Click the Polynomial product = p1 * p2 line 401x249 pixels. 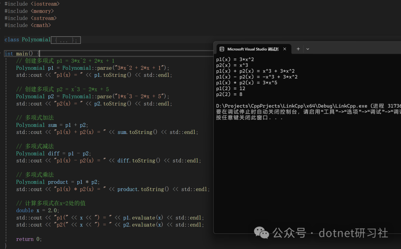(58, 182)
